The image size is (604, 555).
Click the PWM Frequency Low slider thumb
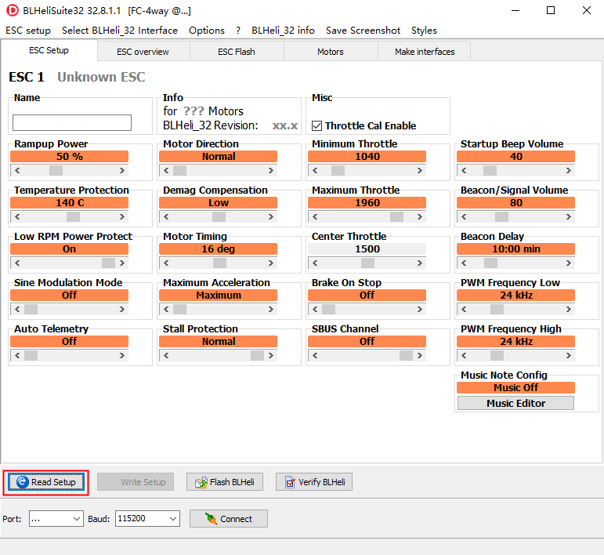[497, 309]
